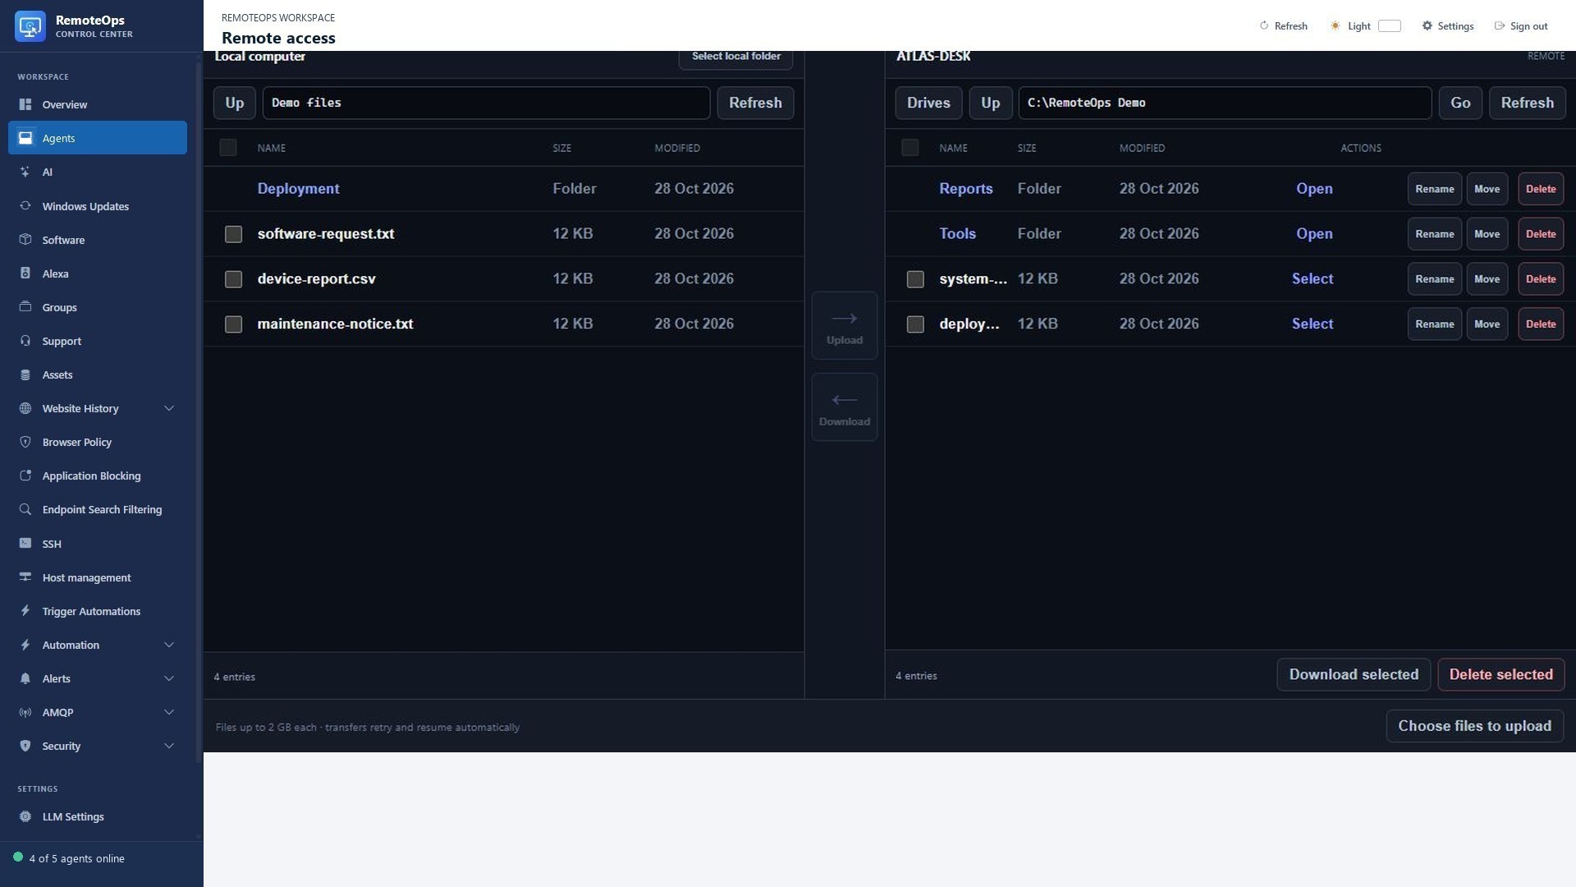Open Settings in the top bar
This screenshot has height=887, width=1576.
(1448, 26)
